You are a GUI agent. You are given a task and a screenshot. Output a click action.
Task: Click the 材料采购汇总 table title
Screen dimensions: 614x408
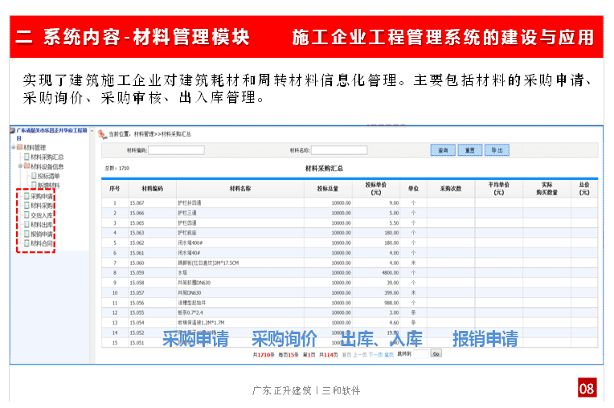324,168
